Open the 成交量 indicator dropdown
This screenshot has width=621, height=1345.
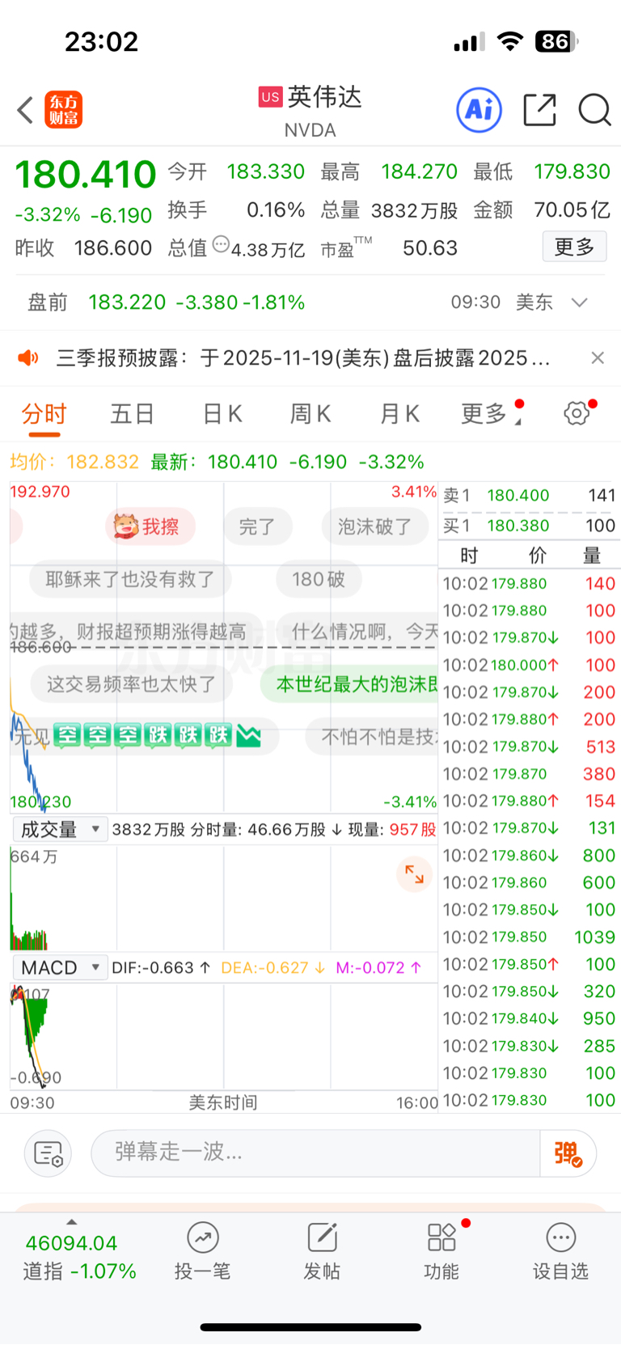(61, 829)
